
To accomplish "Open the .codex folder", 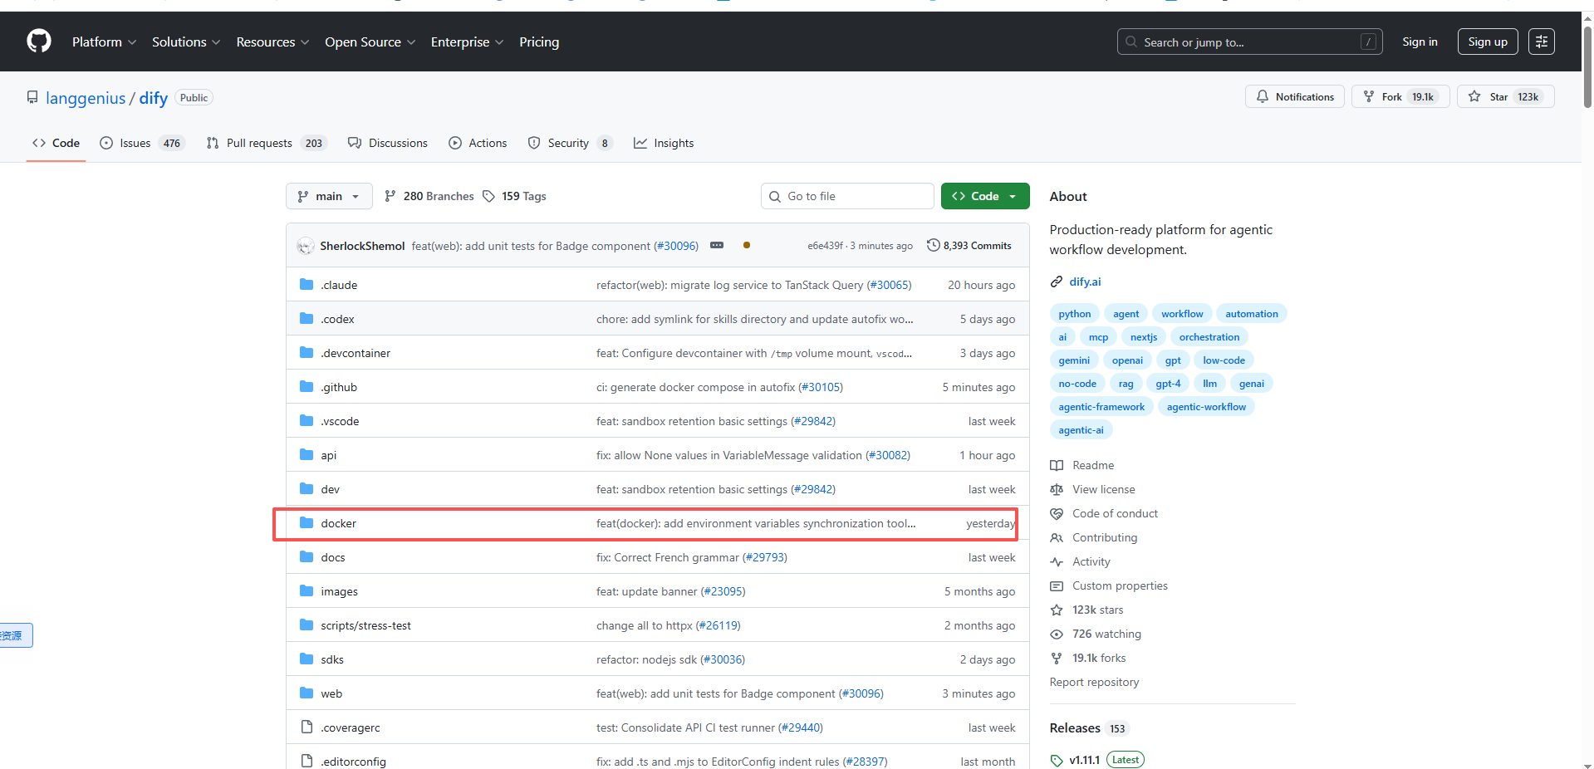I will coord(337,319).
